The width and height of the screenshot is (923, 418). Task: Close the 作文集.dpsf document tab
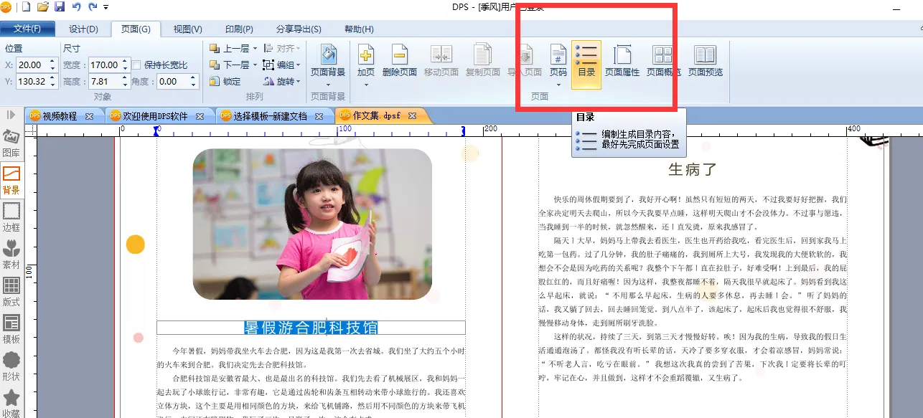coord(413,116)
